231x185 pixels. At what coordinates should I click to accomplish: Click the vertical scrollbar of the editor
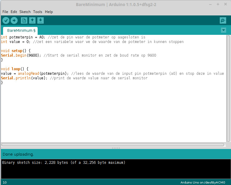point(228,88)
